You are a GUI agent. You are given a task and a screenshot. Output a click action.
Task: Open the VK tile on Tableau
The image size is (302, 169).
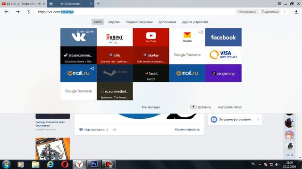click(x=78, y=37)
